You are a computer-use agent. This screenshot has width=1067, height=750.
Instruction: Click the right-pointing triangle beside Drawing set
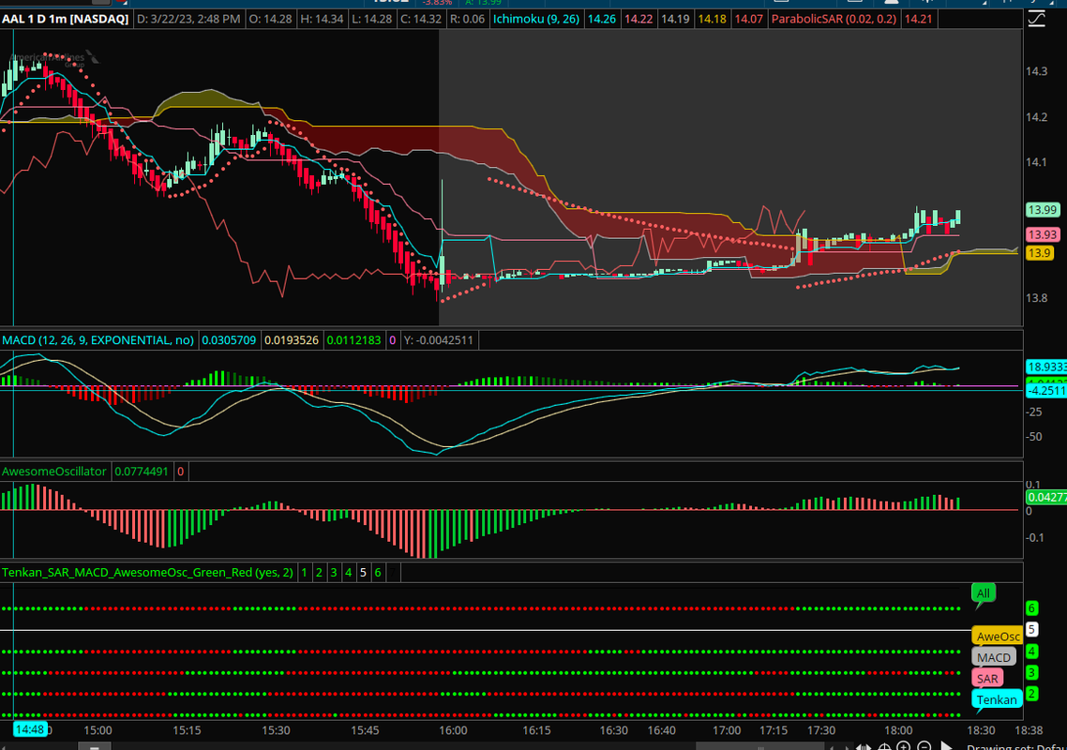pyautogui.click(x=946, y=746)
